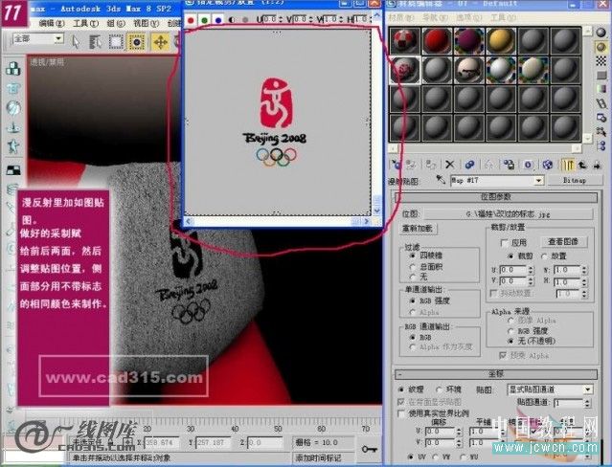Select the VW coordinate radio button

tap(436, 456)
